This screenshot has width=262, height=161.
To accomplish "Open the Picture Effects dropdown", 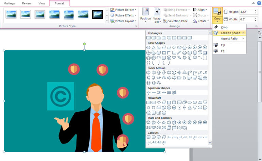I will (x=123, y=15).
